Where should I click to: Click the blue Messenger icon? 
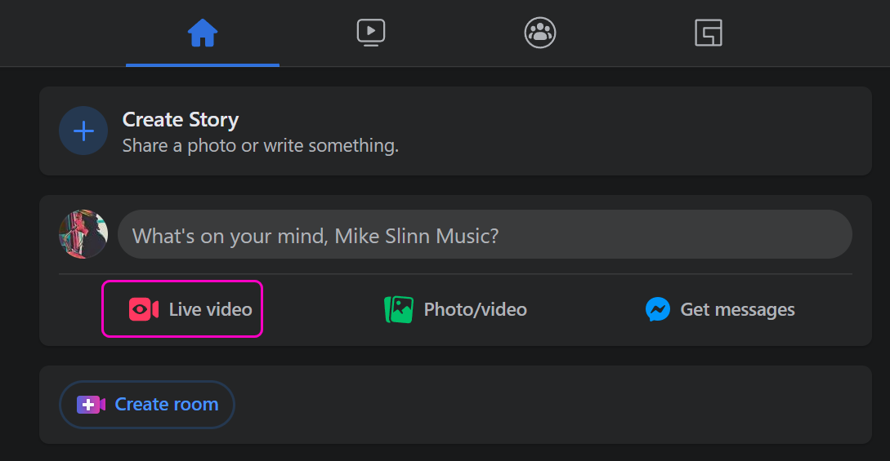click(x=658, y=310)
